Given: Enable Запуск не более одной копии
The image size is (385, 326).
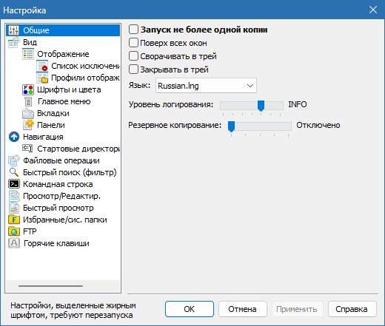Looking at the screenshot, I should click(x=133, y=30).
